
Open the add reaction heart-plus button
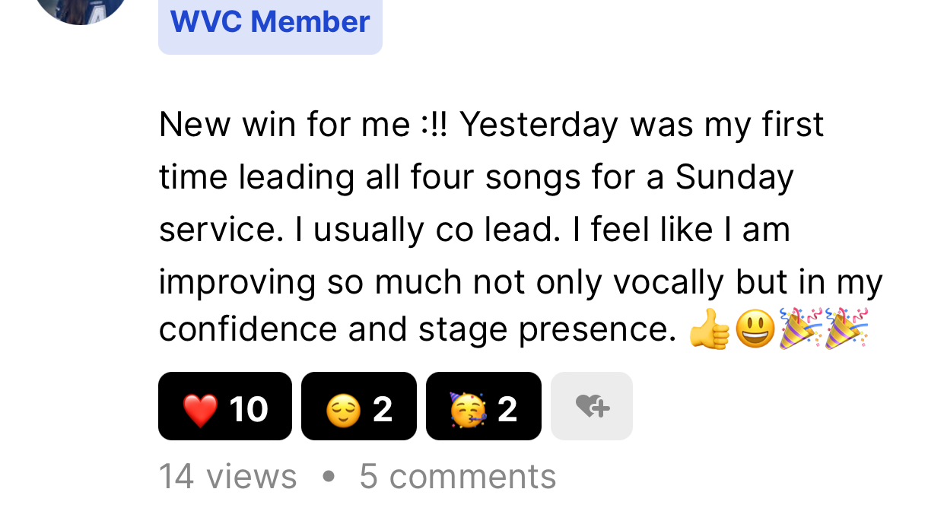(x=592, y=406)
